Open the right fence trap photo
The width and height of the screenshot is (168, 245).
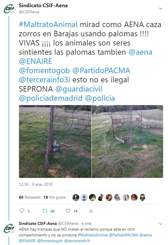[127, 141]
